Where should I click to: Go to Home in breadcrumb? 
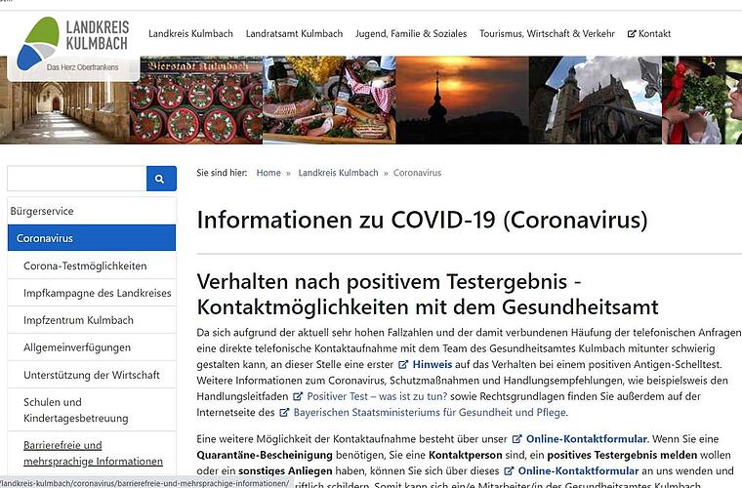[x=268, y=173]
